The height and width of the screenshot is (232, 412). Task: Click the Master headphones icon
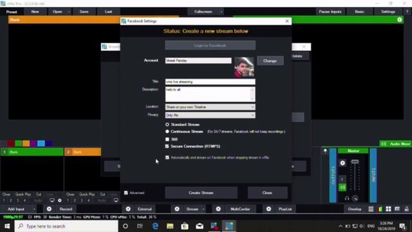tap(347, 198)
